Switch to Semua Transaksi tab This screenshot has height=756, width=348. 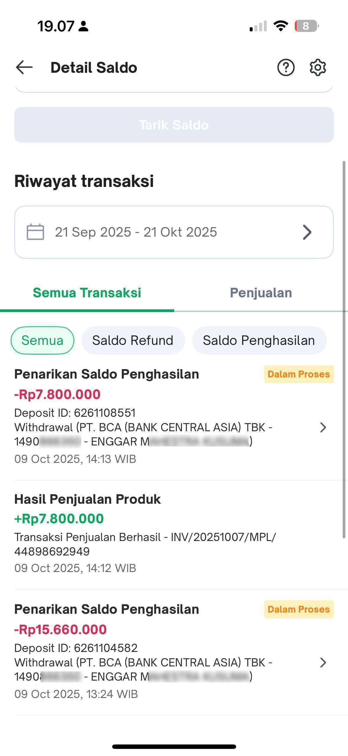(x=87, y=293)
